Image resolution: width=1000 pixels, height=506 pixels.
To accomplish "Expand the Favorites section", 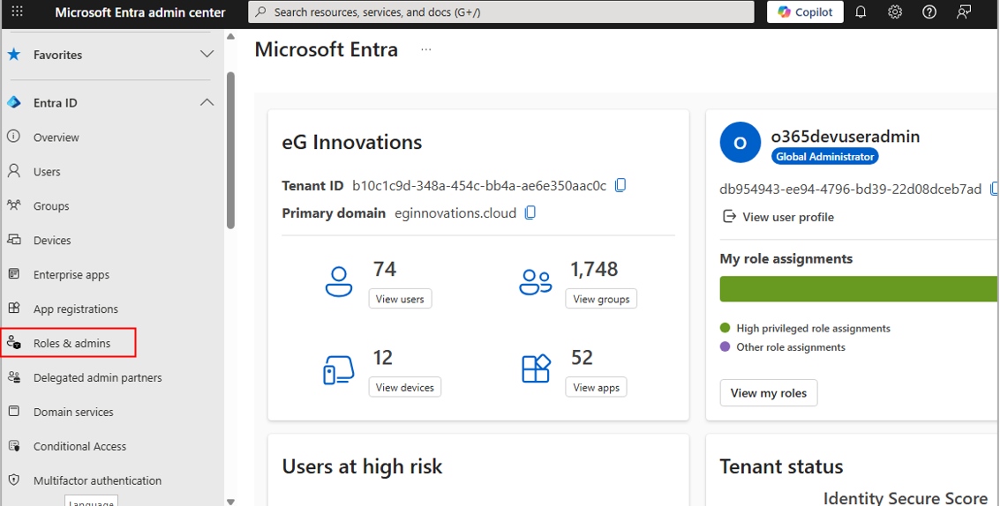I will [x=207, y=55].
